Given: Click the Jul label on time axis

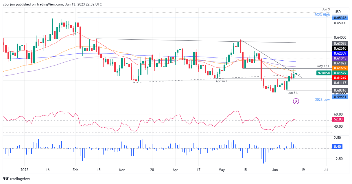Looking at the screenshot, I should 326,170.
